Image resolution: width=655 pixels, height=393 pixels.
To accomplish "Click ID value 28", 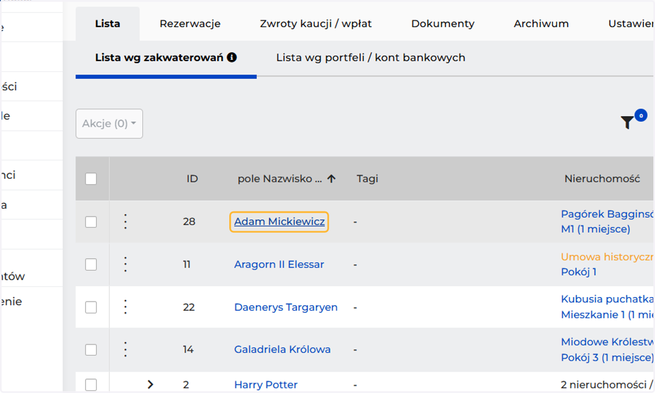I will point(189,222).
